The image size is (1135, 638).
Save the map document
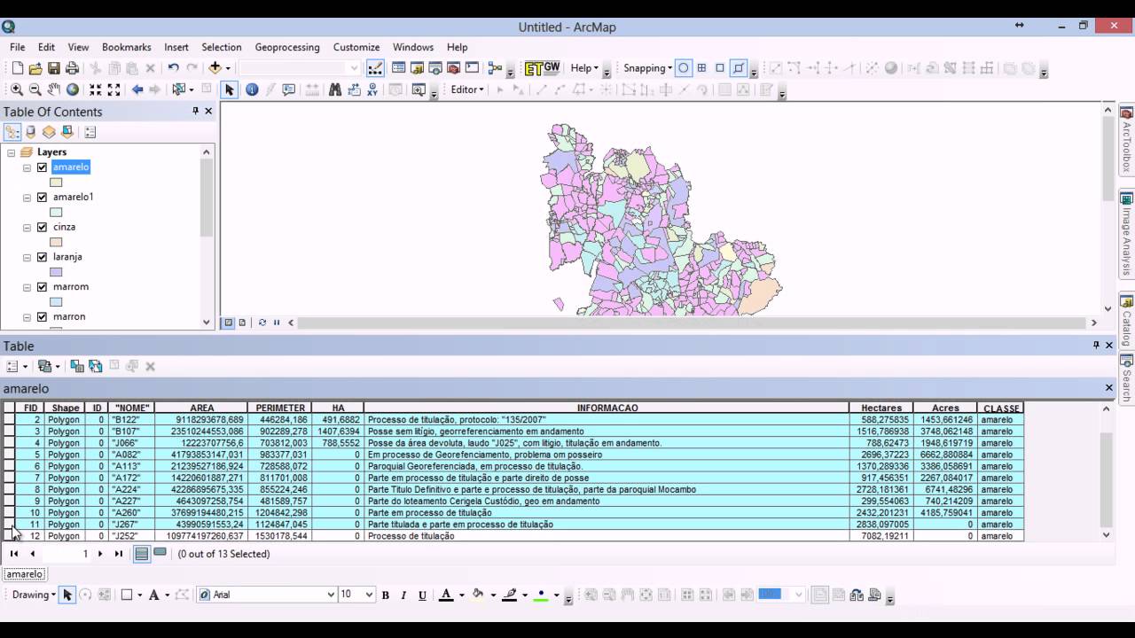pyautogui.click(x=54, y=68)
